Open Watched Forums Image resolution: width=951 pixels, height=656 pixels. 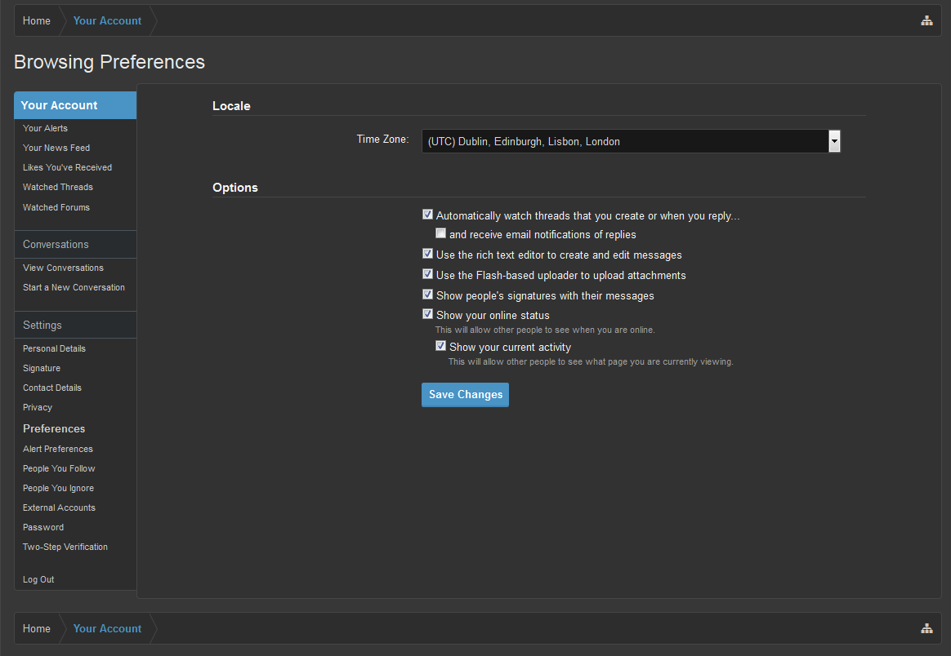click(x=56, y=207)
